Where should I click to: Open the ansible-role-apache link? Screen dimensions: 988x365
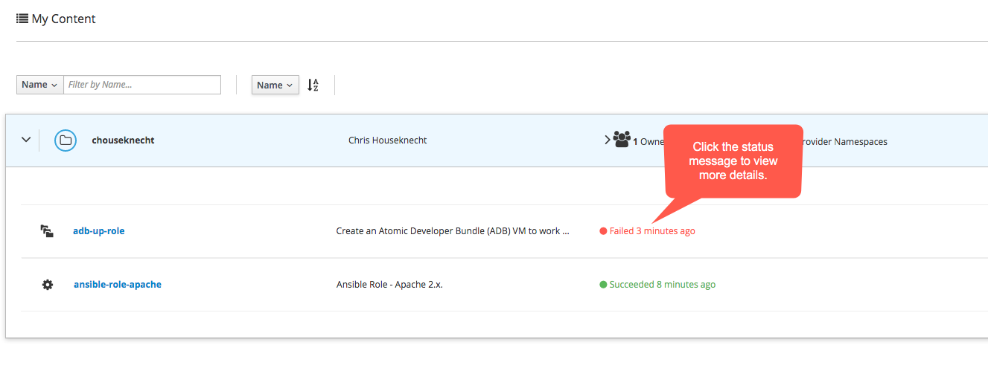coord(117,285)
